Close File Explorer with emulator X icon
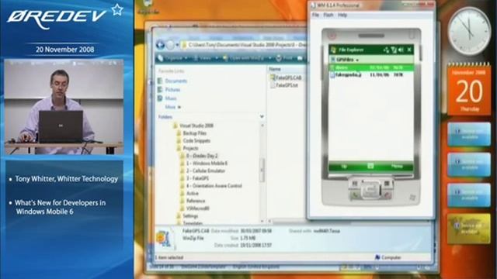 pos(409,50)
